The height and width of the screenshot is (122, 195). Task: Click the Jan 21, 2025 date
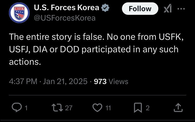pyautogui.click(x=65, y=81)
